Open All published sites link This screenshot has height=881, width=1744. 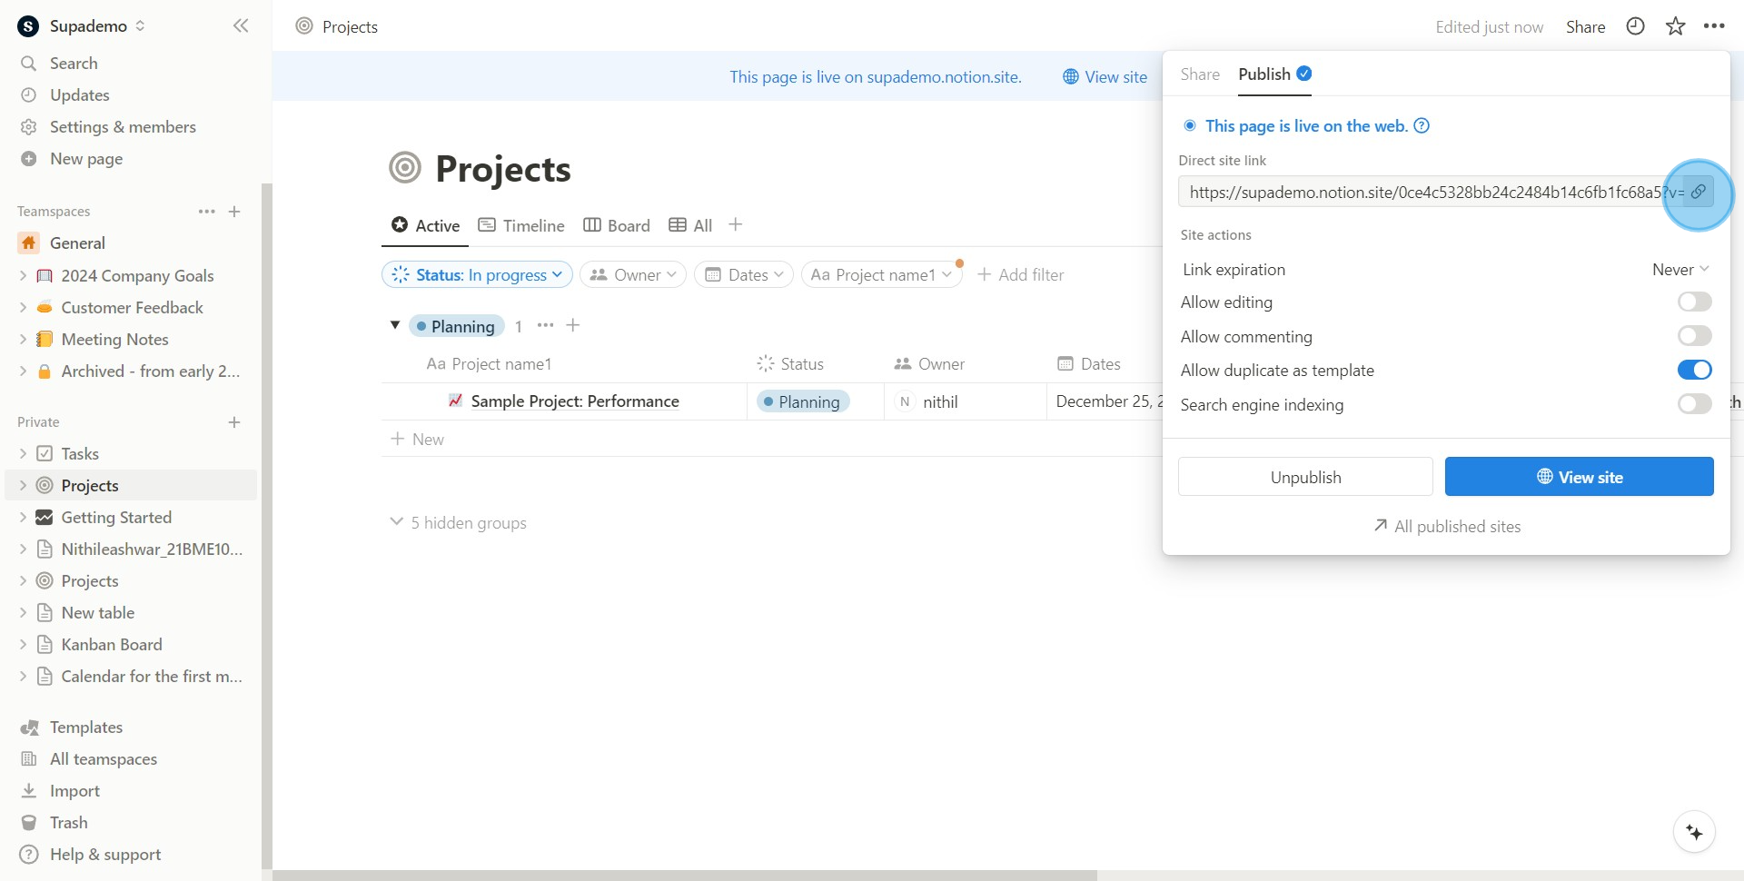coord(1447,527)
